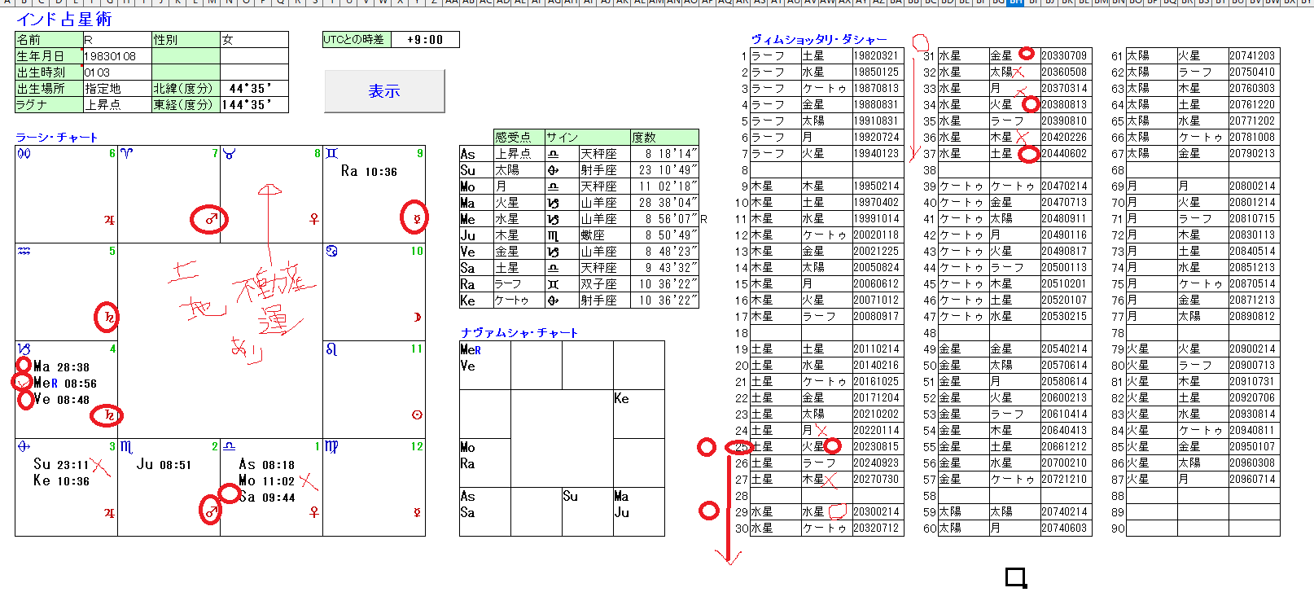Click the Aquarius symbol in house 5
The width and height of the screenshot is (1314, 614).
coord(24,252)
